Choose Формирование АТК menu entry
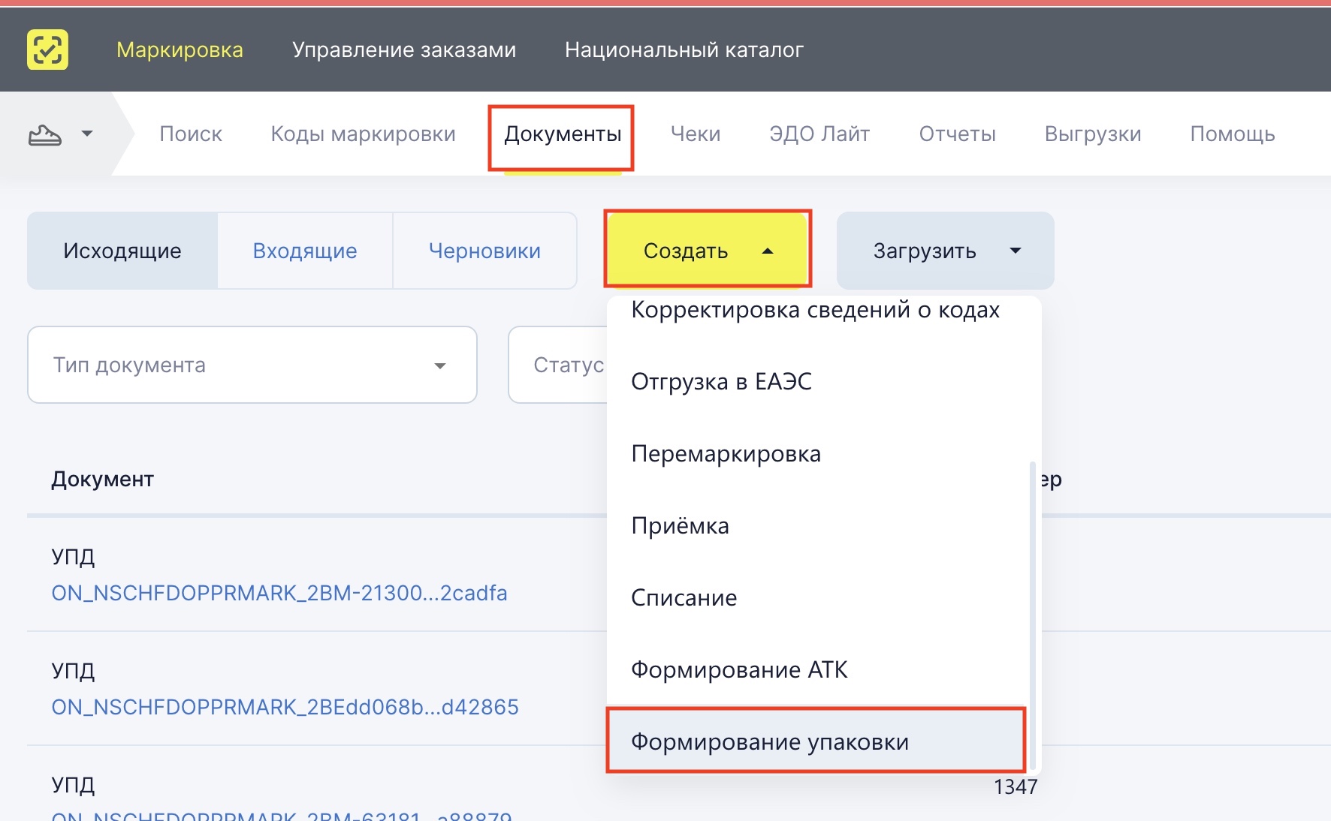 point(816,669)
